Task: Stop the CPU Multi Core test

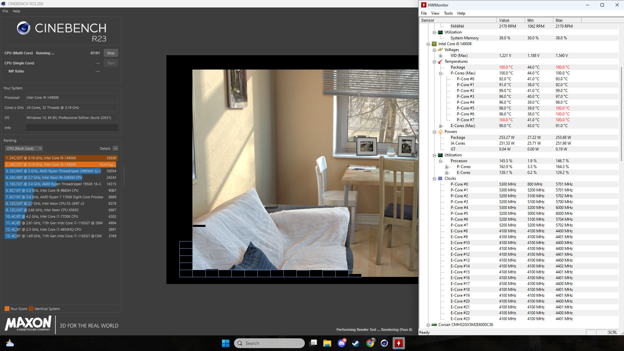Action: (111, 53)
